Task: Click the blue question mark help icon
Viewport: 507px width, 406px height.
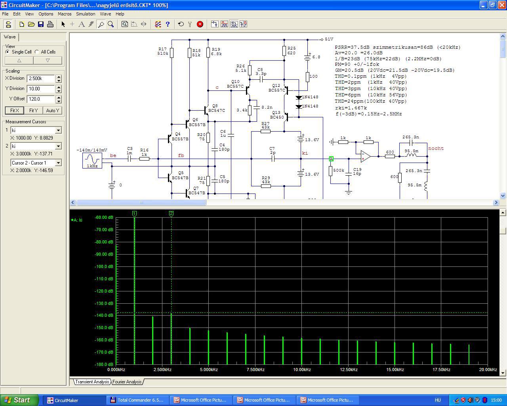Action: [x=168, y=24]
